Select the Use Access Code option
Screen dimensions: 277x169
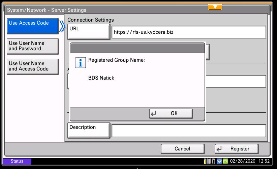coord(33,26)
